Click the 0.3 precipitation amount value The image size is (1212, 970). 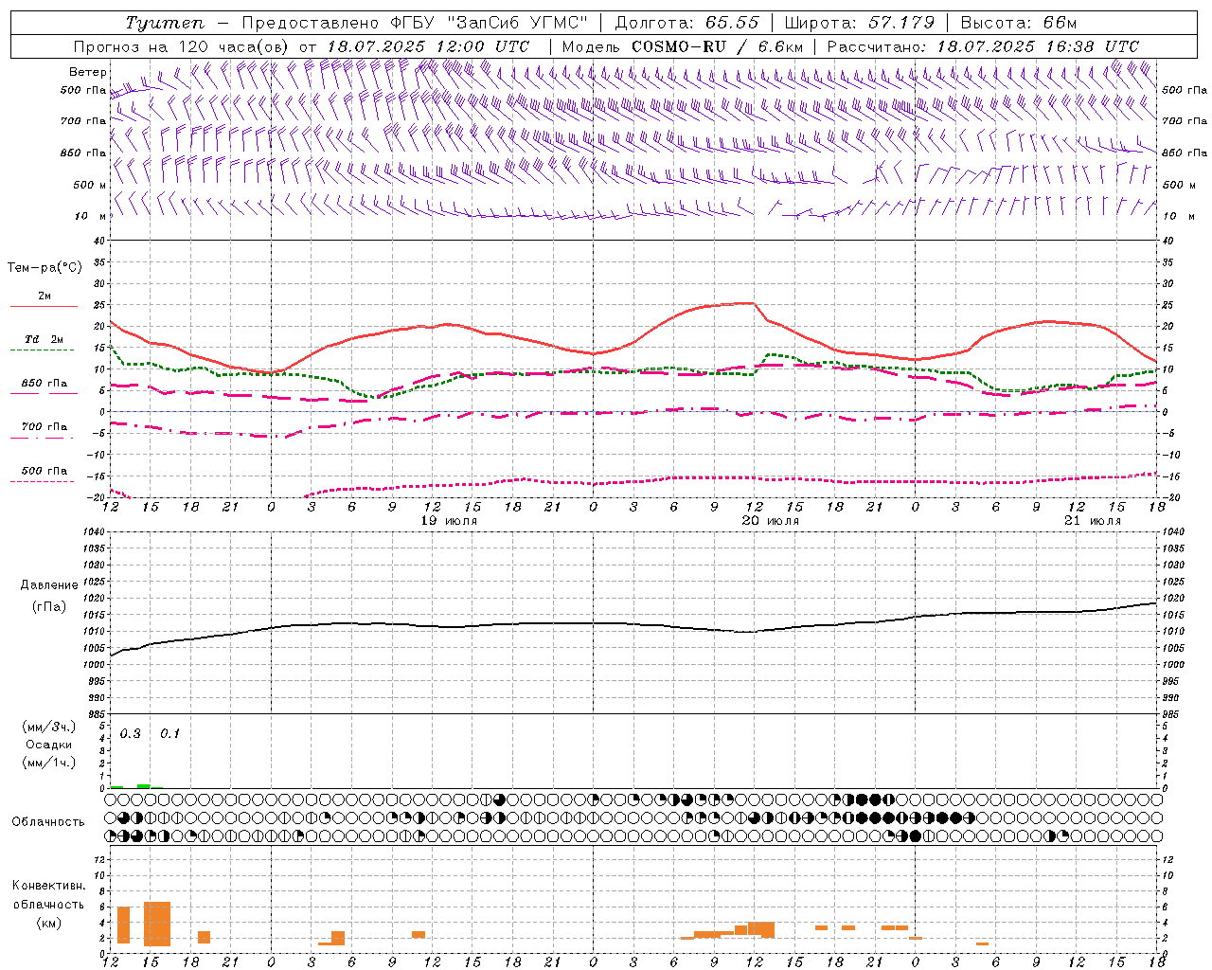tap(131, 734)
